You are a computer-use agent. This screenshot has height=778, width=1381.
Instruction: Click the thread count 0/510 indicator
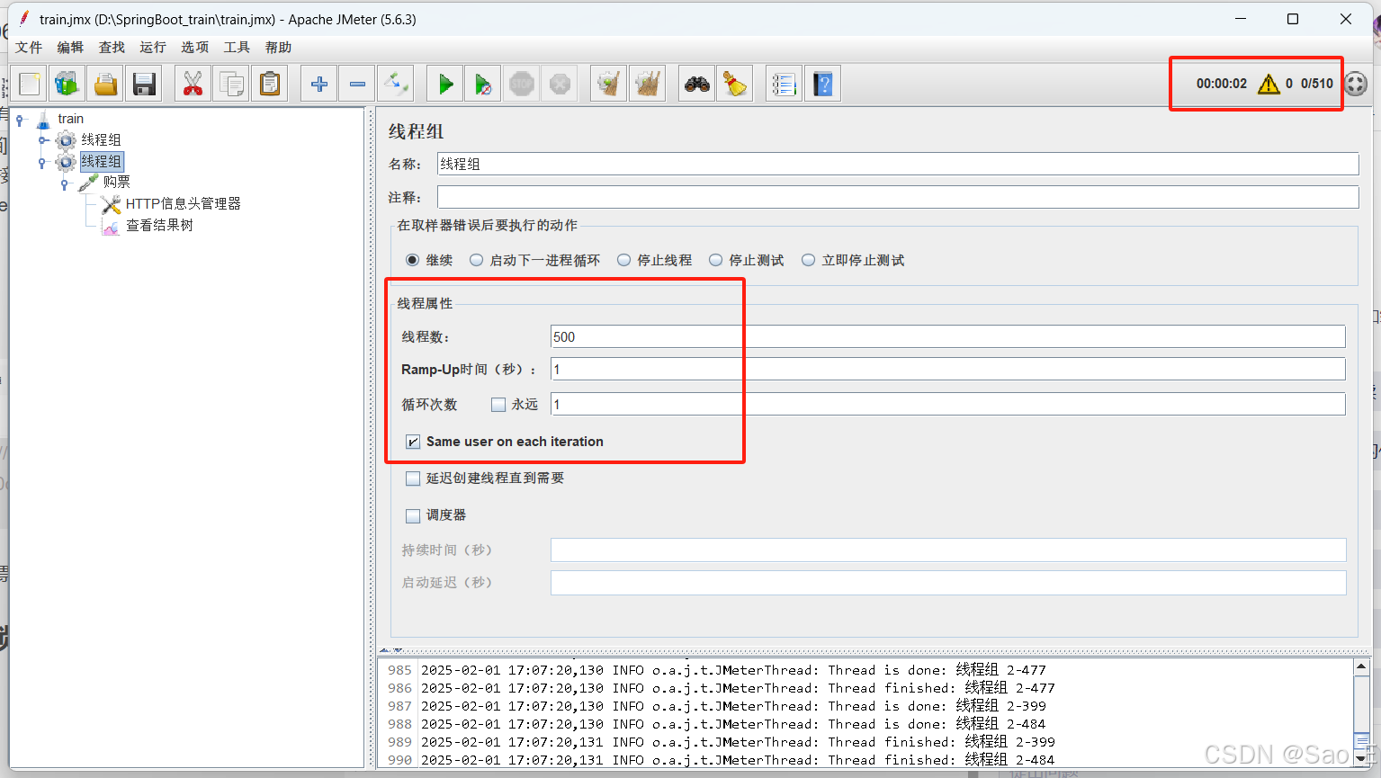click(x=1317, y=84)
